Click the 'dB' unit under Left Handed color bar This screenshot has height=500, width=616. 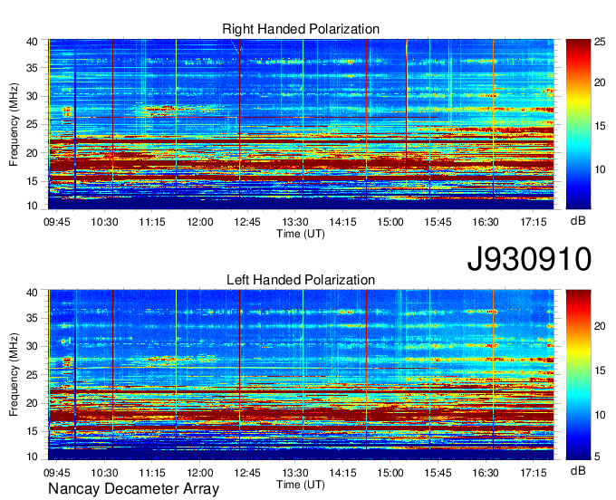[x=578, y=470]
